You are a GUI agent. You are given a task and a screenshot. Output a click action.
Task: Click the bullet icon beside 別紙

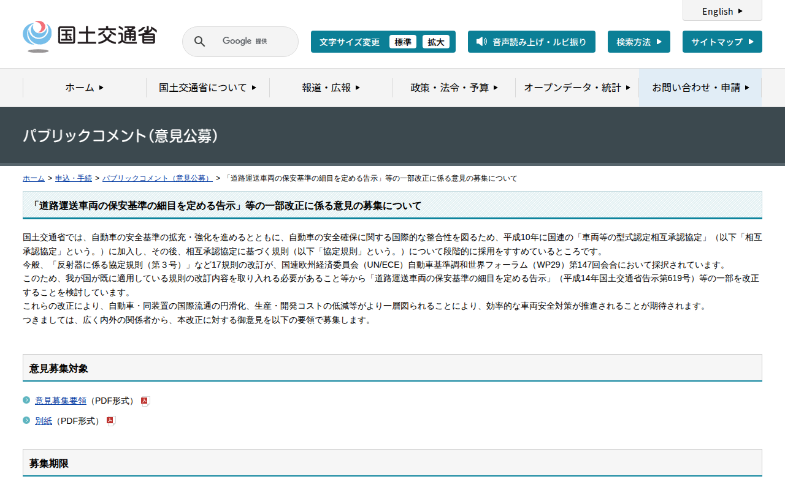coord(26,420)
